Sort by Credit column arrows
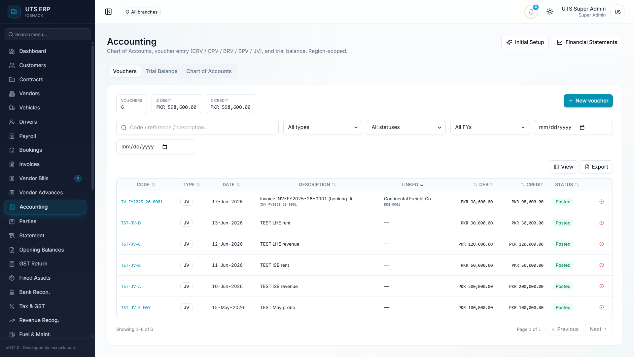 [x=523, y=184]
